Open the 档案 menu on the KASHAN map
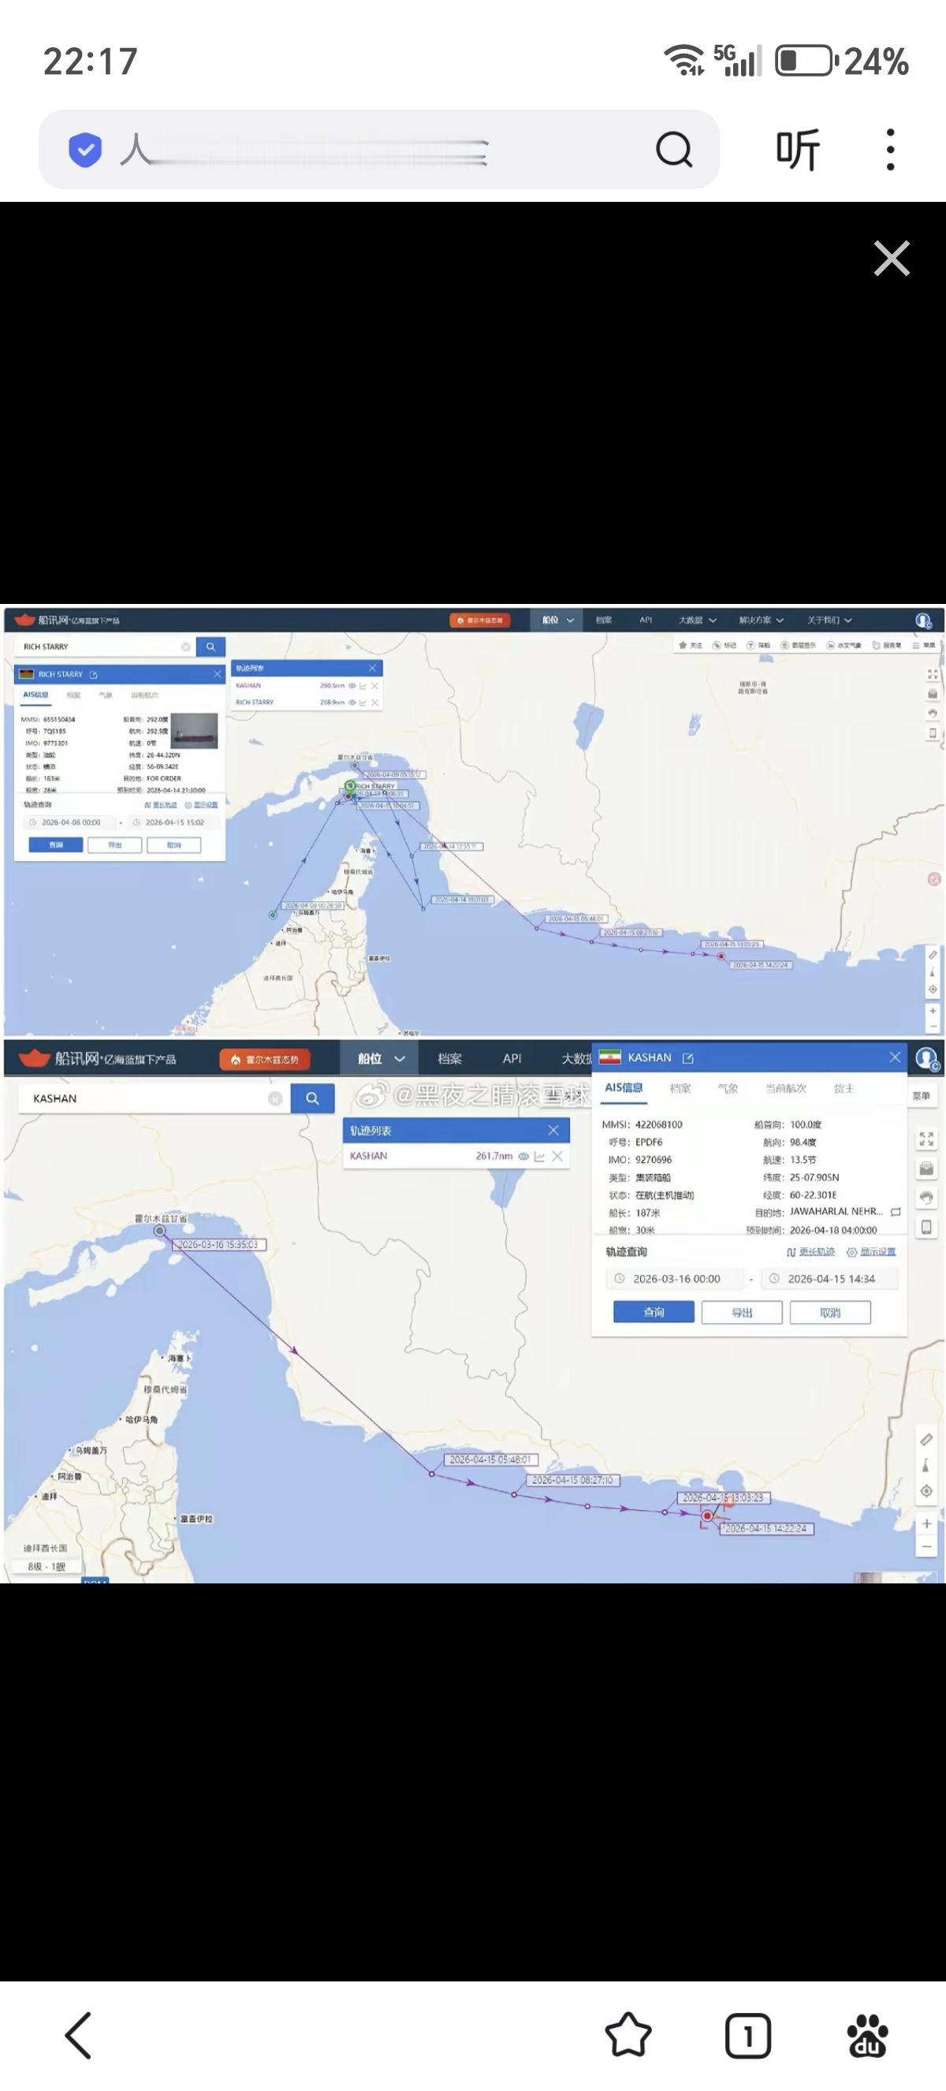This screenshot has width=946, height=2091. click(x=449, y=1058)
